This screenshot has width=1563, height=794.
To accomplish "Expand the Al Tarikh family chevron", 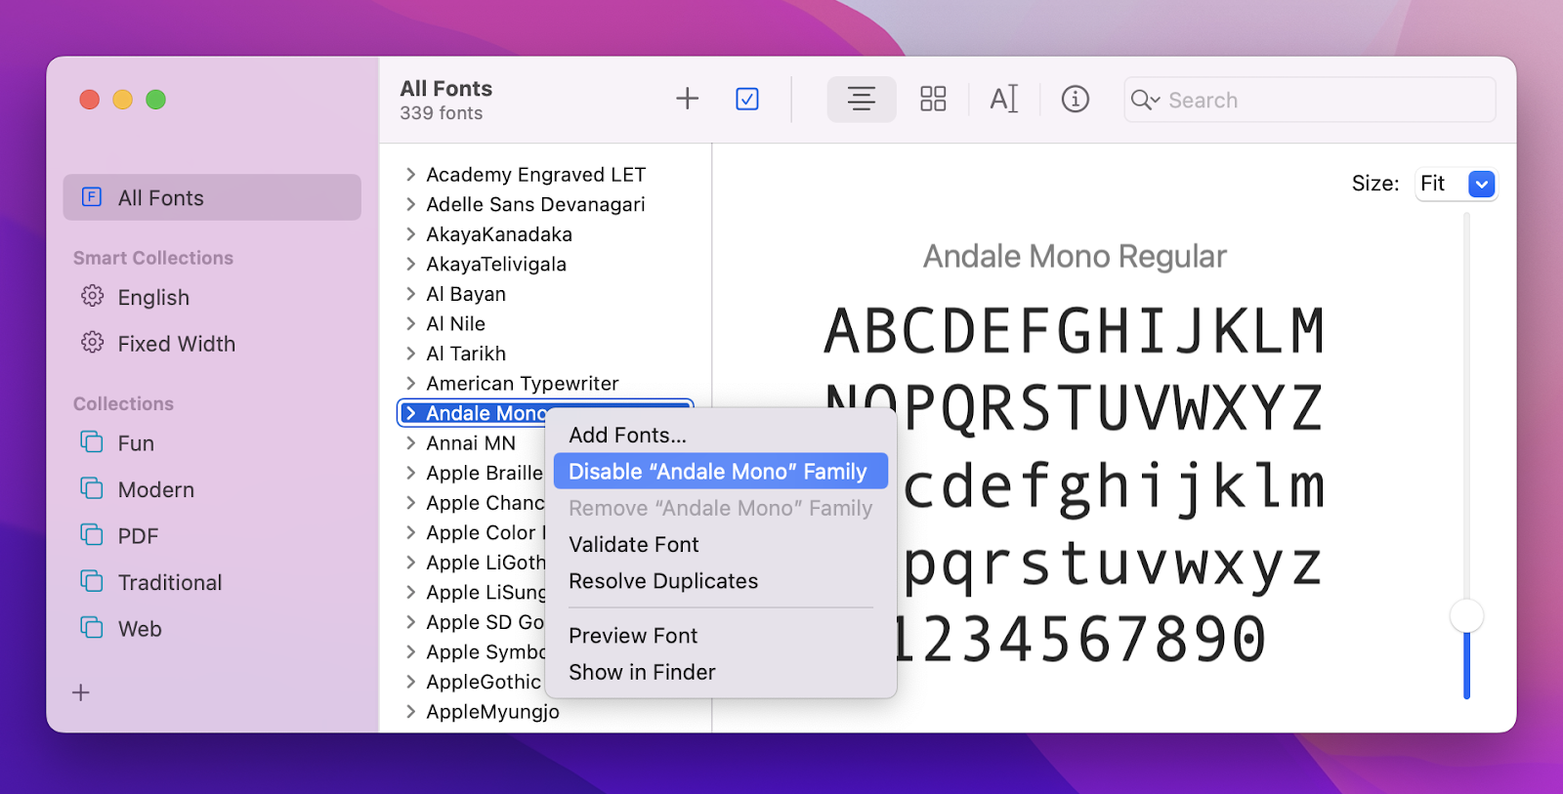I will [x=410, y=353].
